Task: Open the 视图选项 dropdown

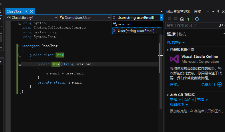Action: [179, 105]
